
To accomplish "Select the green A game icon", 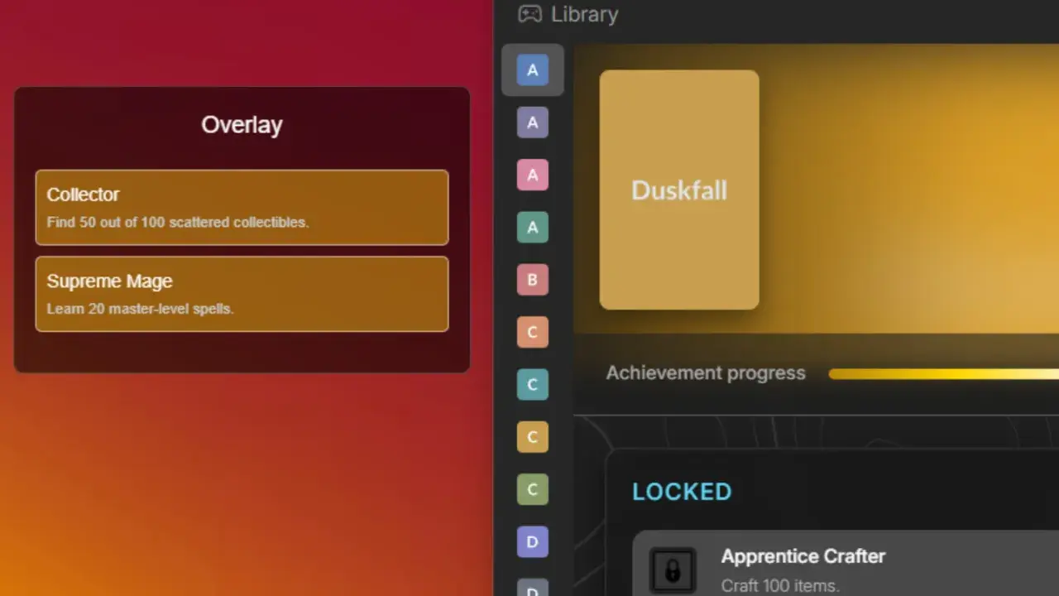I will click(533, 227).
